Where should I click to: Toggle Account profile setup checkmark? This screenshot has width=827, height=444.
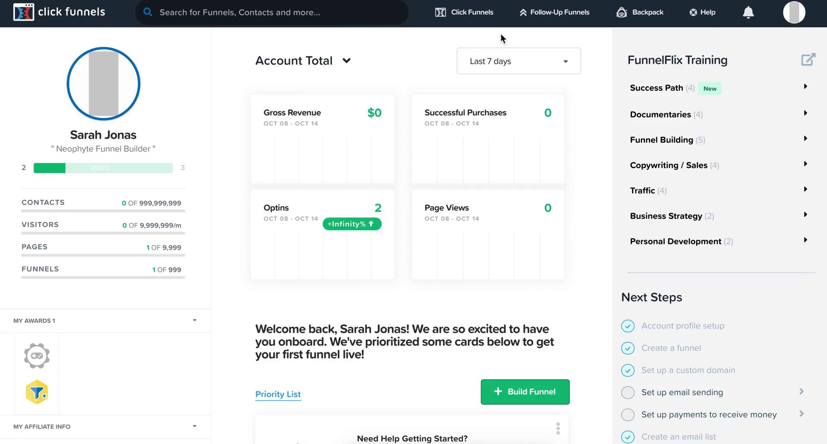(628, 326)
